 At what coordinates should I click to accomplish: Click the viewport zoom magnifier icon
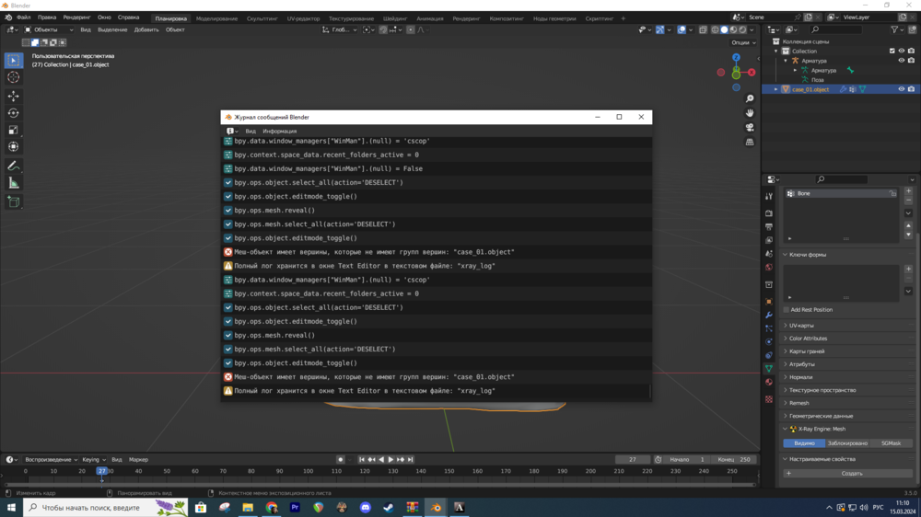(750, 98)
